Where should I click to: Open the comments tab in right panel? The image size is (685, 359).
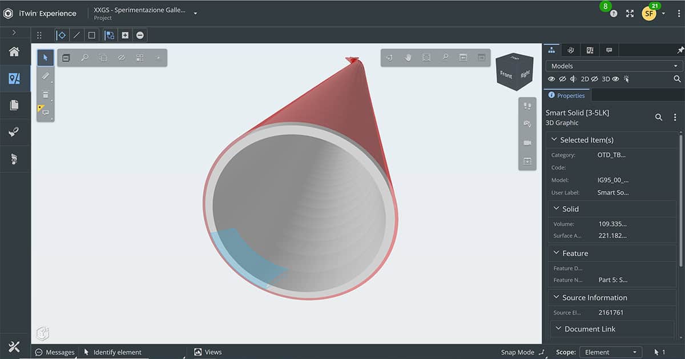click(x=609, y=50)
